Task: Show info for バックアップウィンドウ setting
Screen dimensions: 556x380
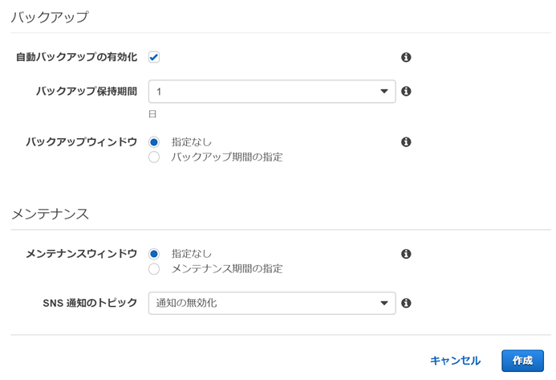Action: click(406, 142)
